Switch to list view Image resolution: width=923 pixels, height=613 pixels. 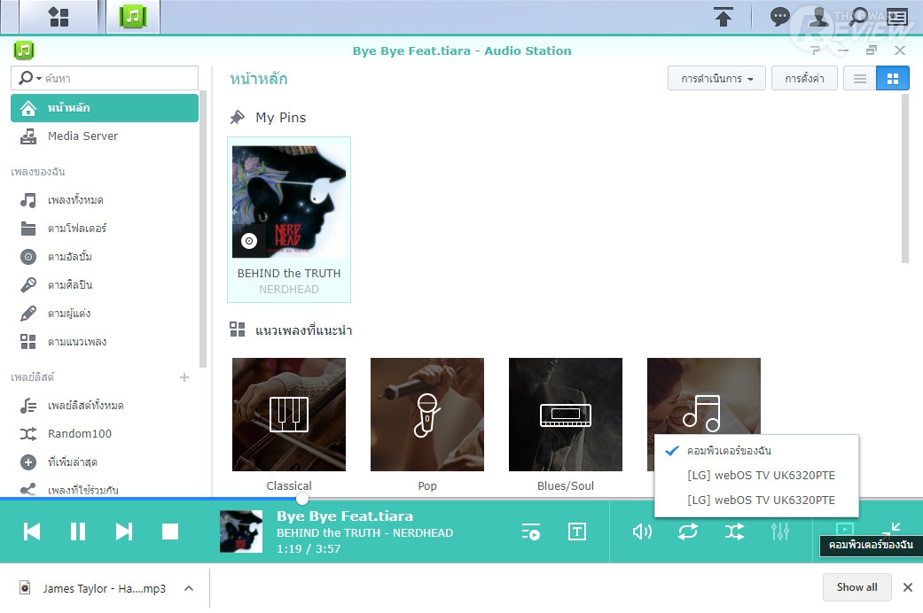click(859, 78)
